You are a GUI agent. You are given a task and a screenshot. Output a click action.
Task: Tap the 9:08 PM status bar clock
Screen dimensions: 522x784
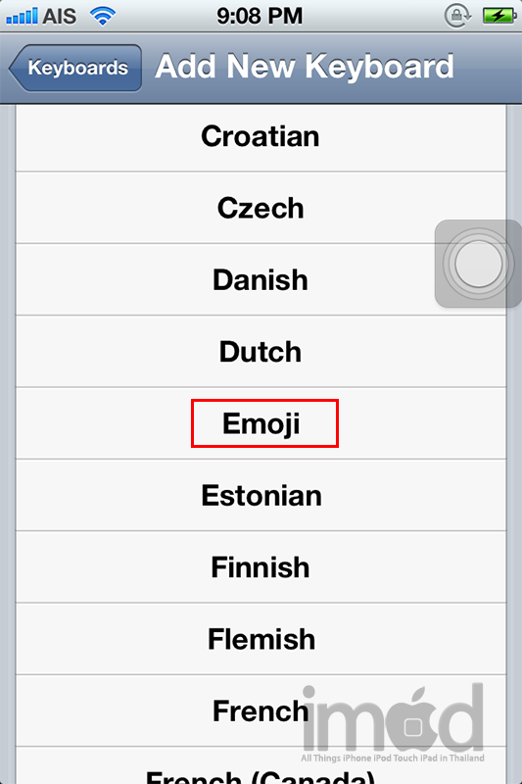(260, 16)
